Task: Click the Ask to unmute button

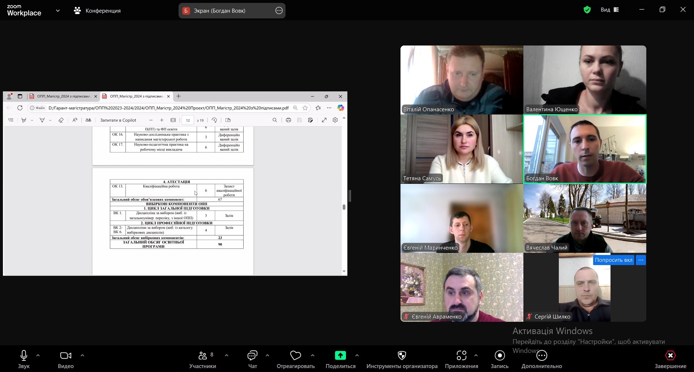Action: coord(613,260)
